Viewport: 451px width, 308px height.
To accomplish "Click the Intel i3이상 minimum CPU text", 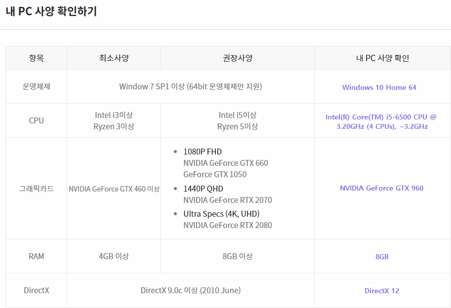I will click(114, 115).
